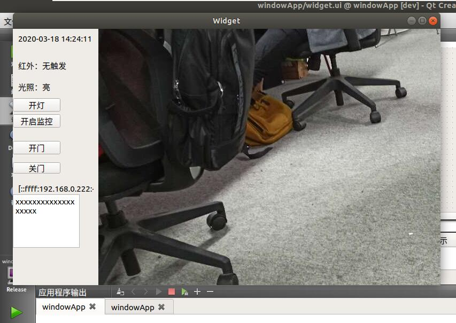Clear the application output pane
This screenshot has height=323, width=456.
pos(120,292)
